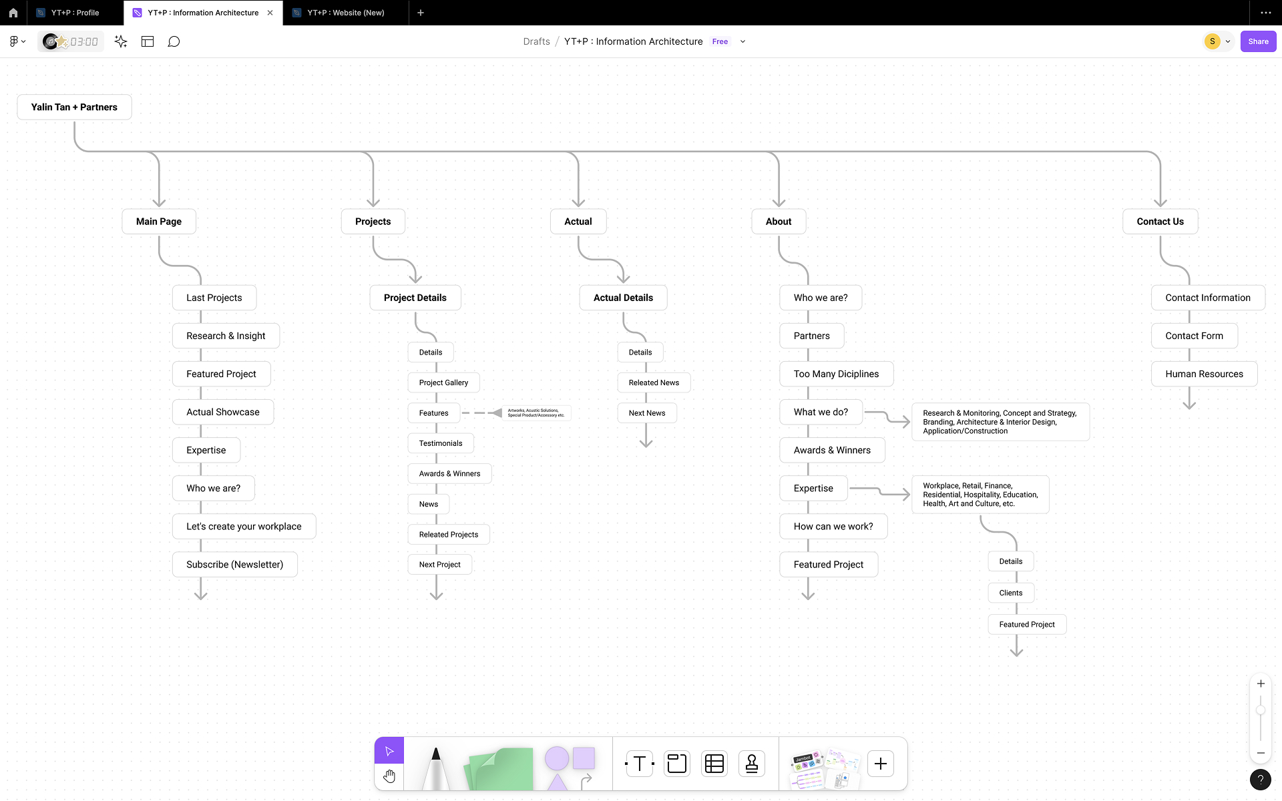This screenshot has height=801, width=1282.
Task: Switch to YT+P : Profile tab
Action: pos(75,13)
